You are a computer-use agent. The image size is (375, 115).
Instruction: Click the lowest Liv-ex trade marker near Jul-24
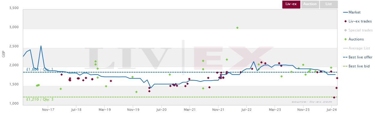pos(334,97)
